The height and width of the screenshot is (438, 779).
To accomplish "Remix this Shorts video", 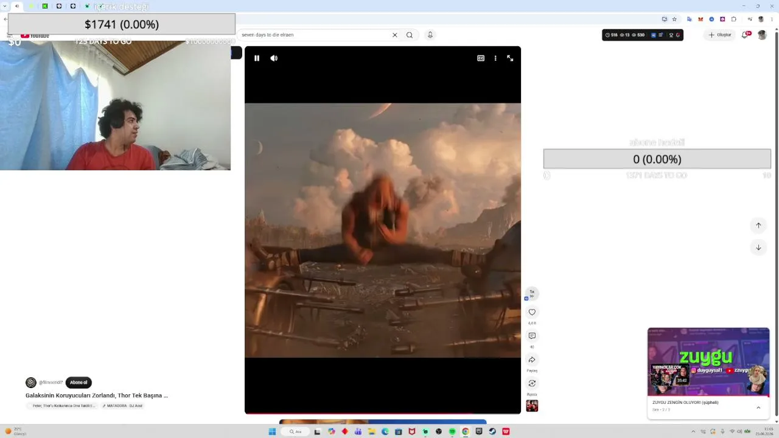I will coord(532,383).
